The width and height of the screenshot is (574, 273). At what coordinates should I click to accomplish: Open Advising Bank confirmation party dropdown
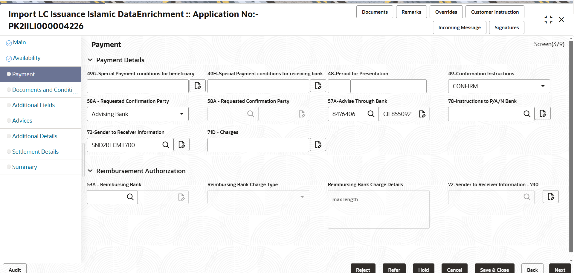coord(138,114)
